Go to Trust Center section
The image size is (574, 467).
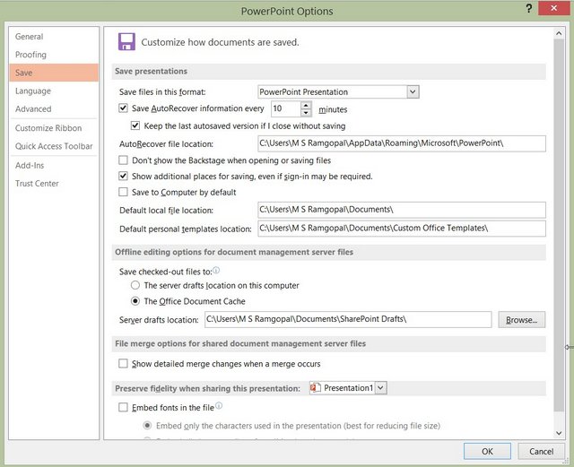point(37,184)
